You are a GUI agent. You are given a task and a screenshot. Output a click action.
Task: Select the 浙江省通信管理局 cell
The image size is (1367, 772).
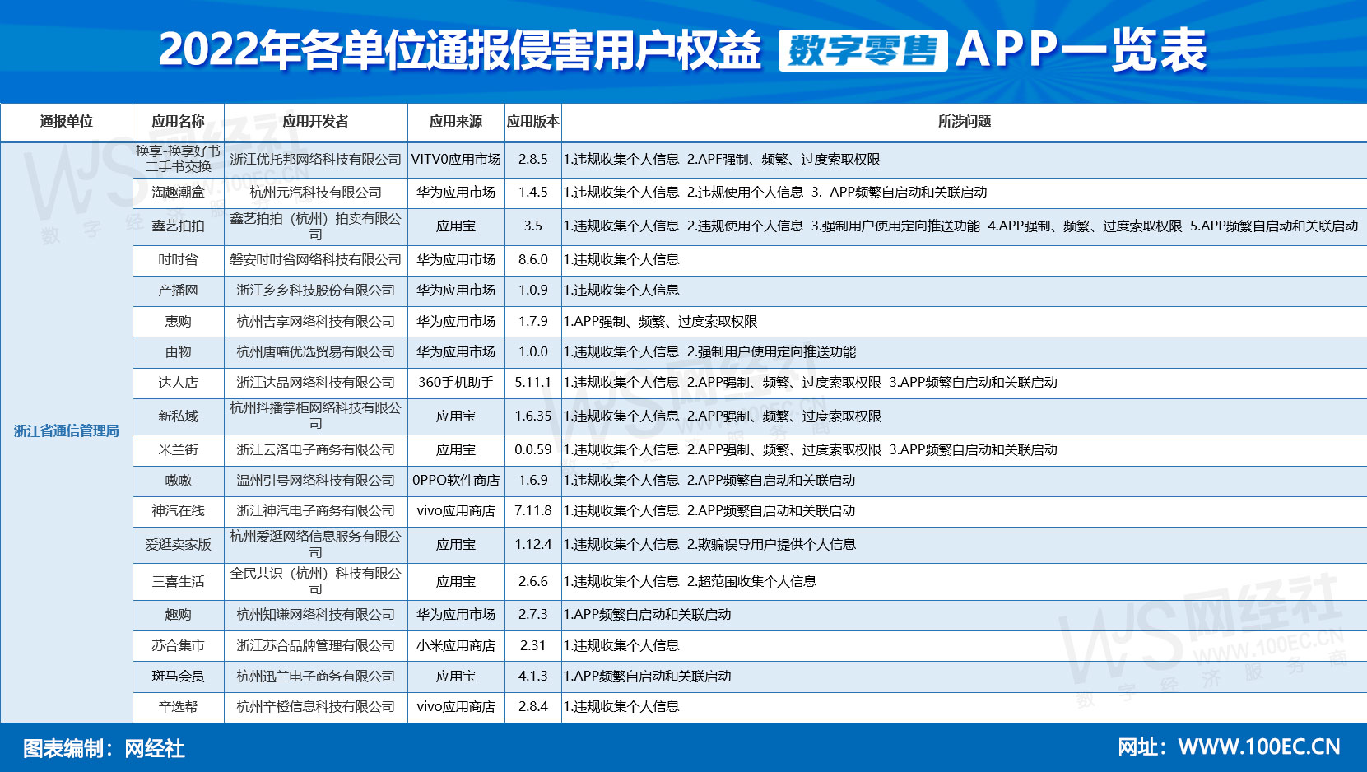(67, 431)
